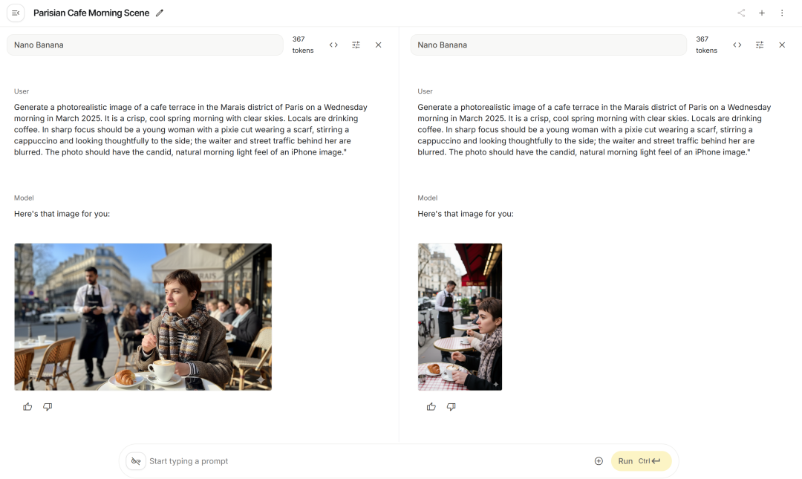Screen dimensions: 802x479
Task: Thumbs up the right generated image
Action: (431, 407)
